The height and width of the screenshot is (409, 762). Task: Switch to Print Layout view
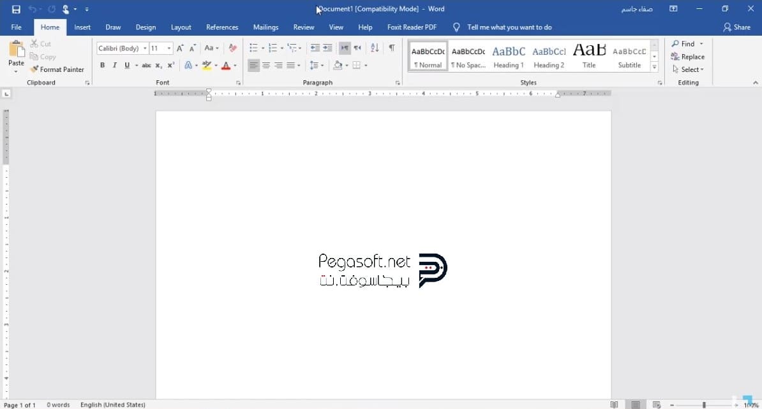coord(635,405)
